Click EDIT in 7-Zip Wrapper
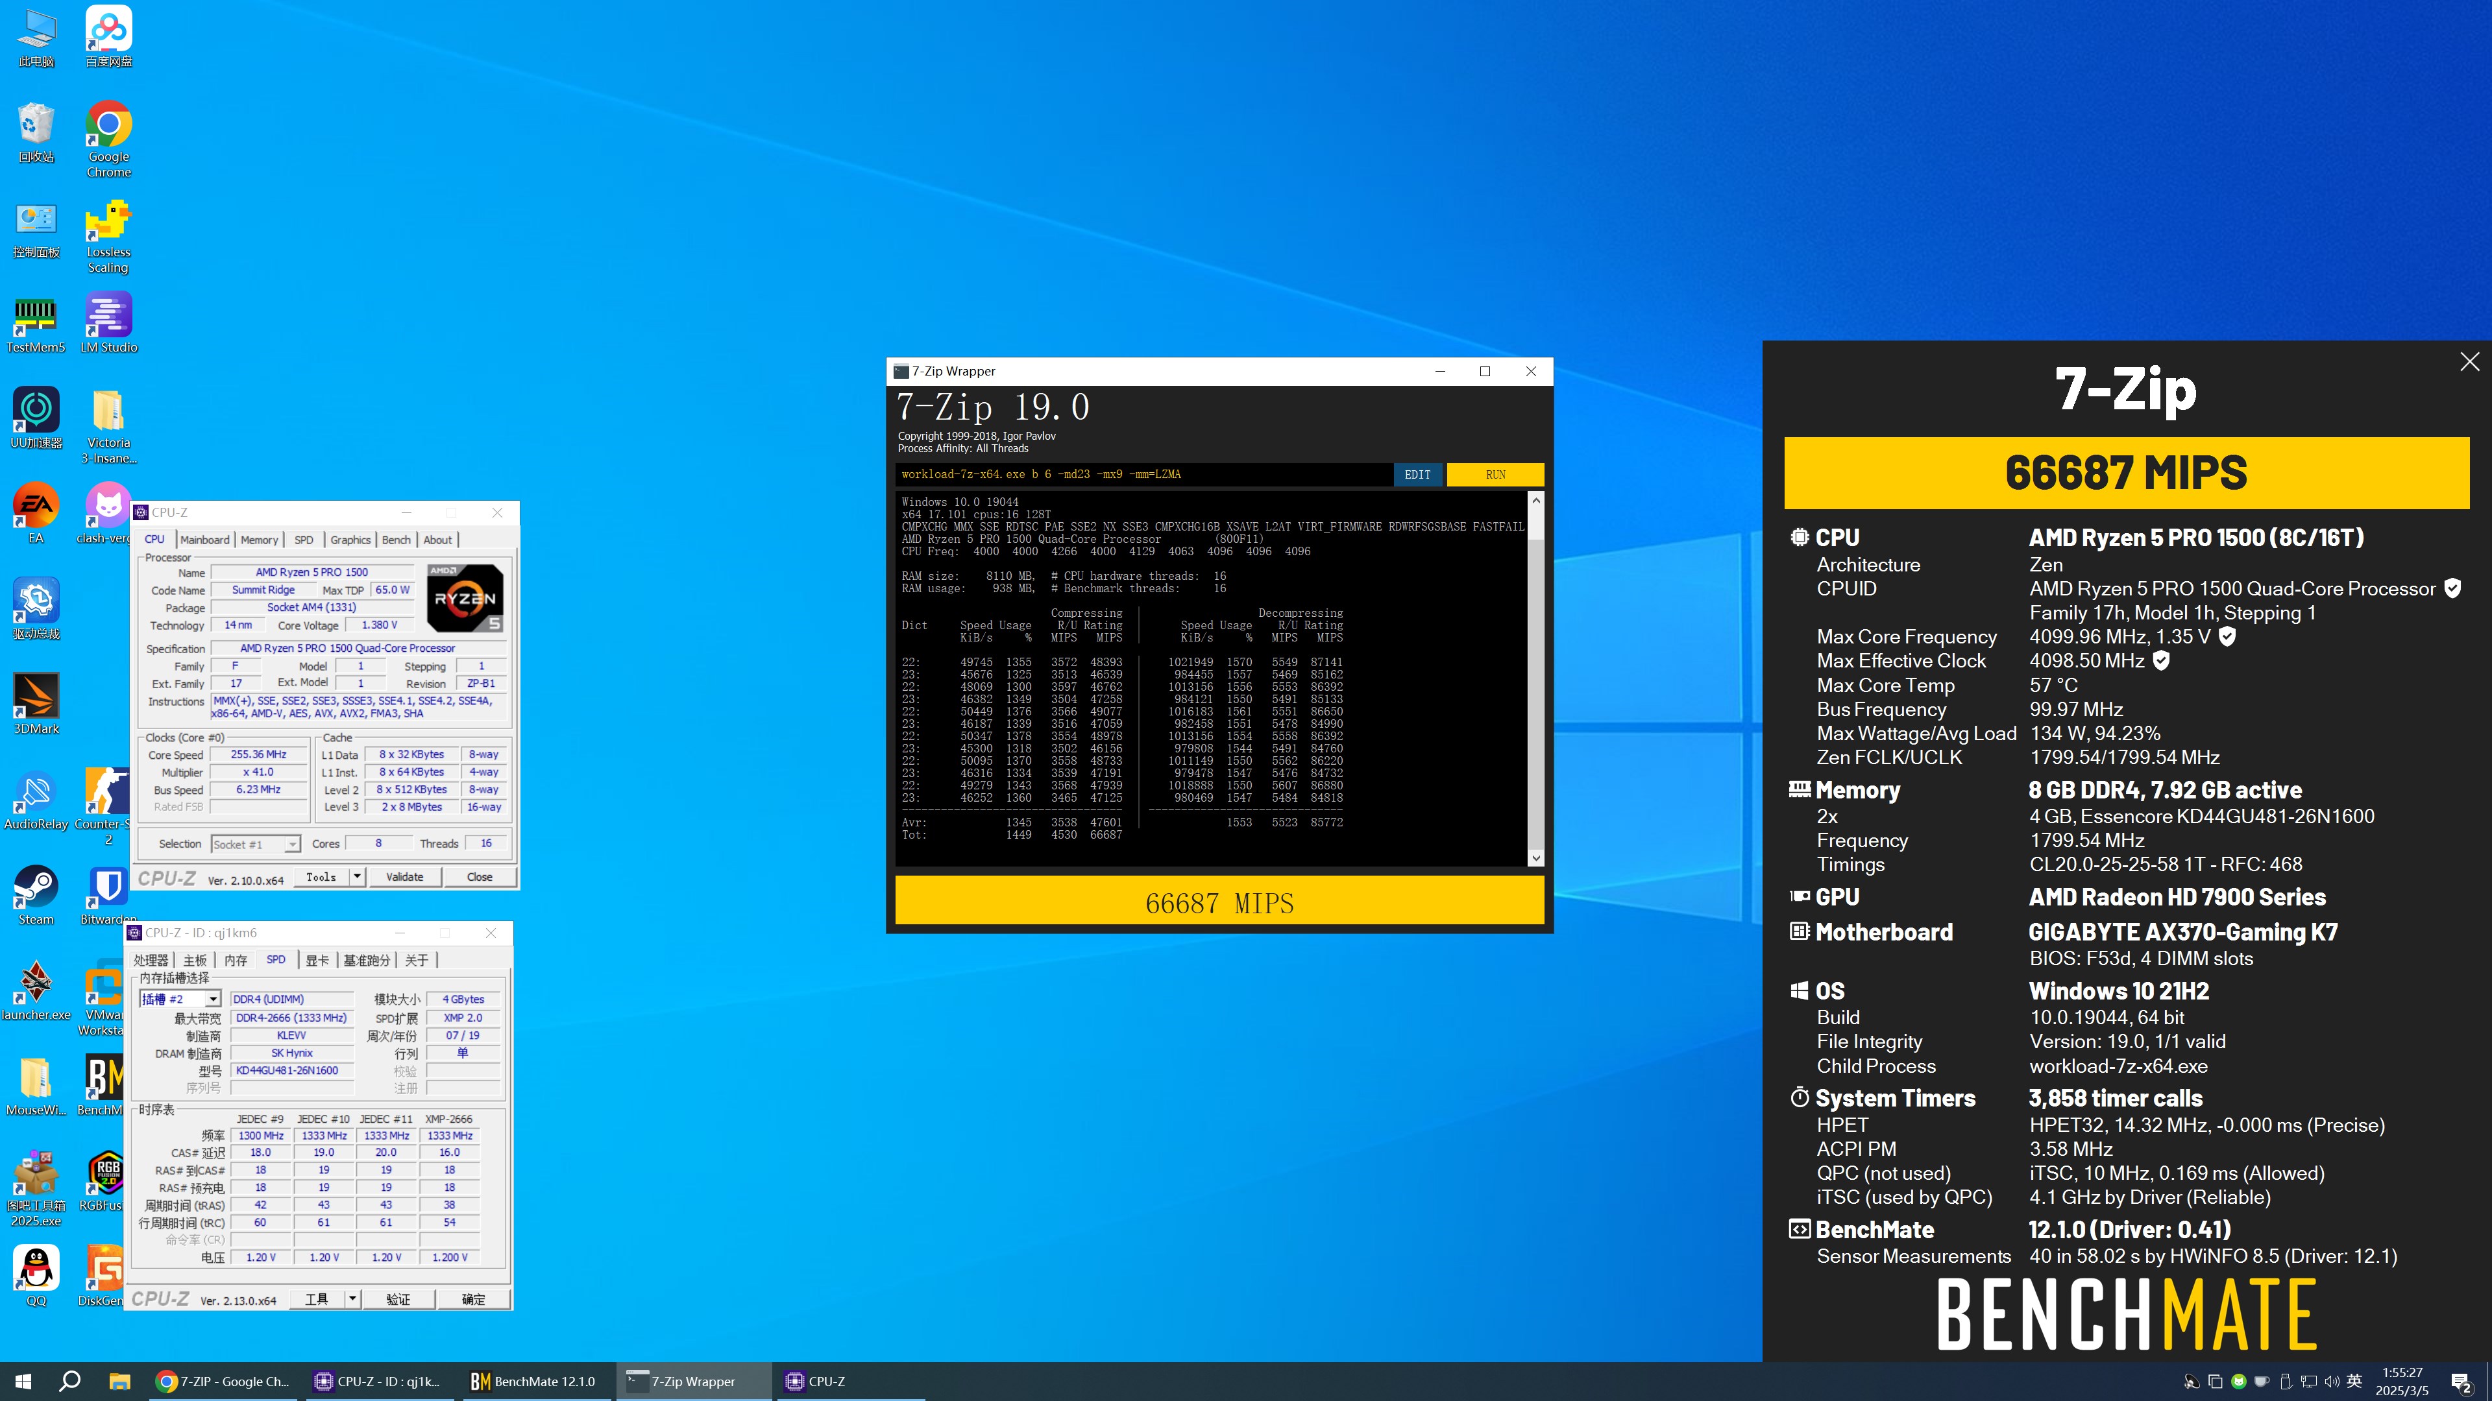 coord(1417,475)
